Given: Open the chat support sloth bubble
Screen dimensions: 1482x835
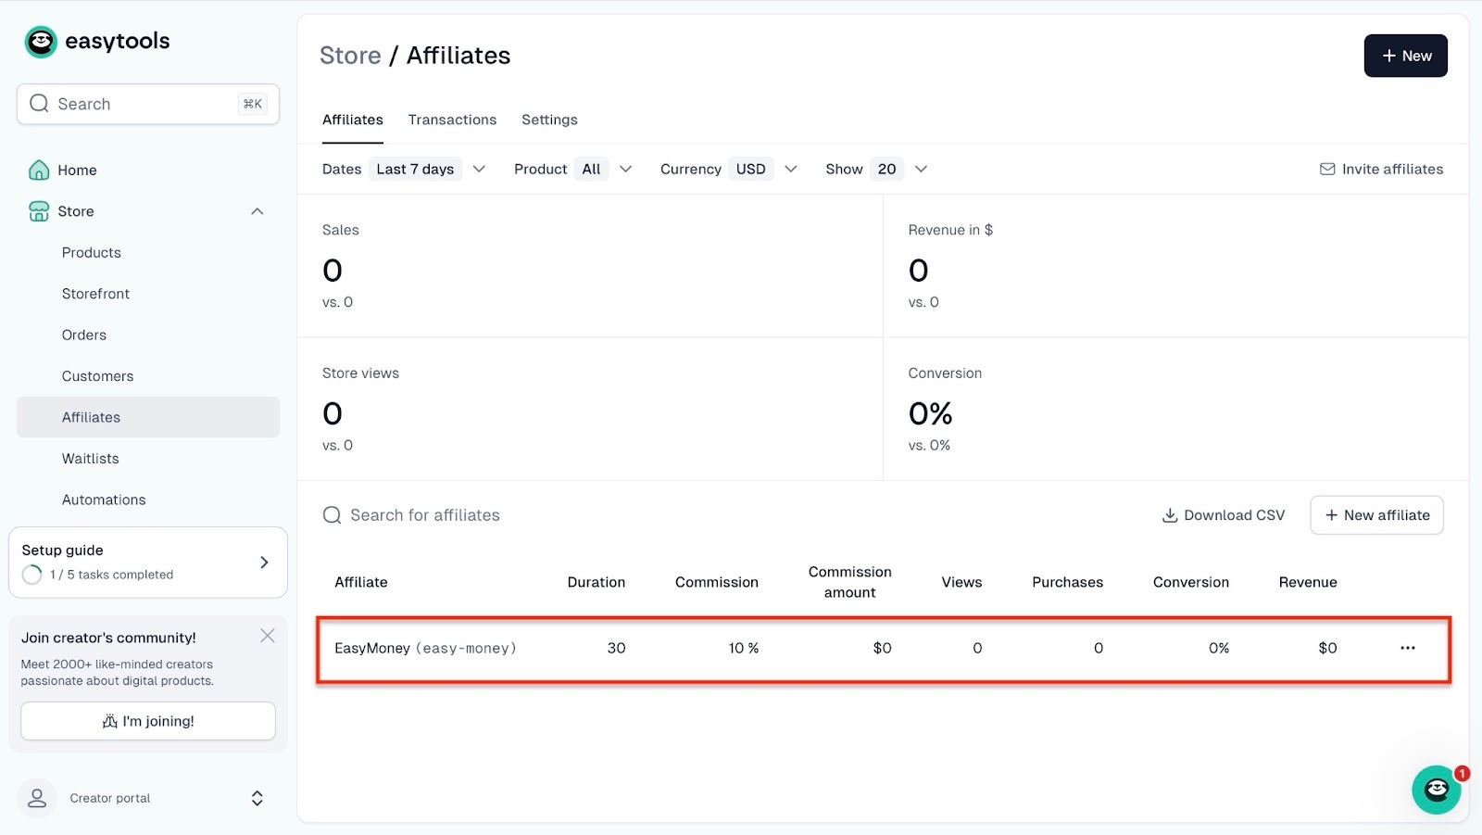Looking at the screenshot, I should tap(1437, 790).
